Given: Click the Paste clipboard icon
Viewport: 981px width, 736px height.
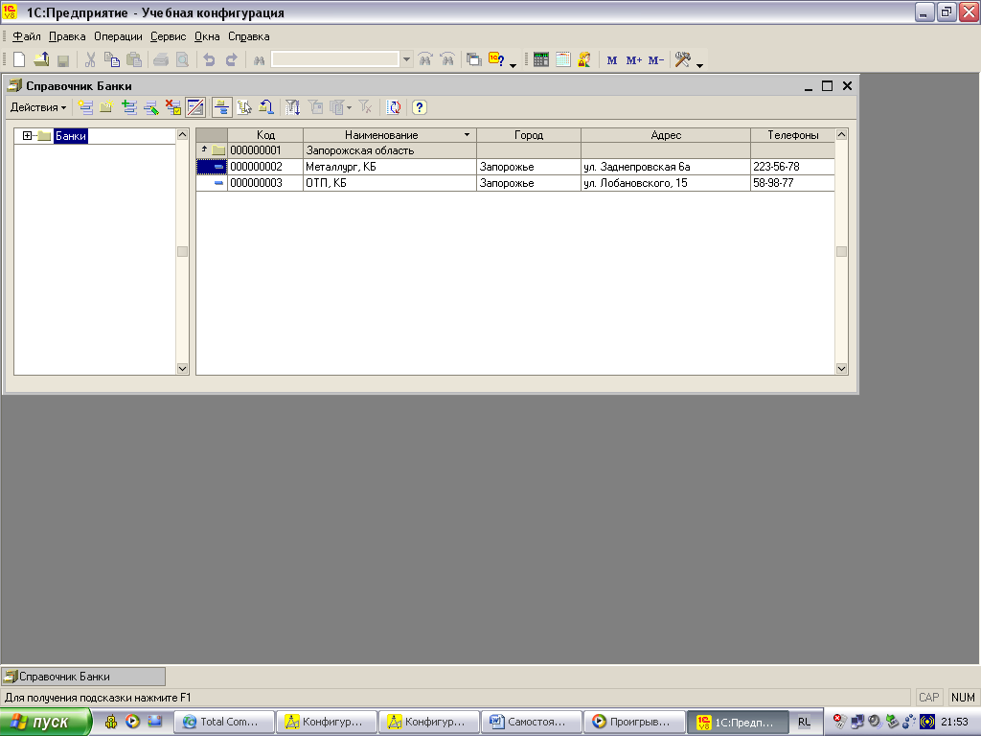Looking at the screenshot, I should click(134, 60).
